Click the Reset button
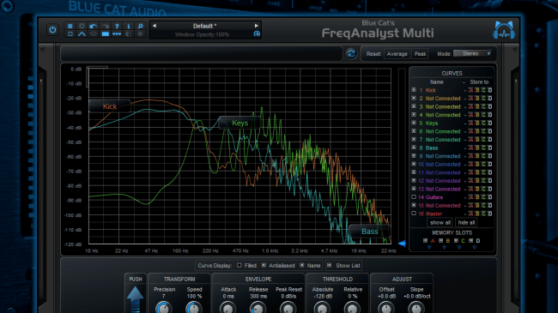 pyautogui.click(x=373, y=54)
